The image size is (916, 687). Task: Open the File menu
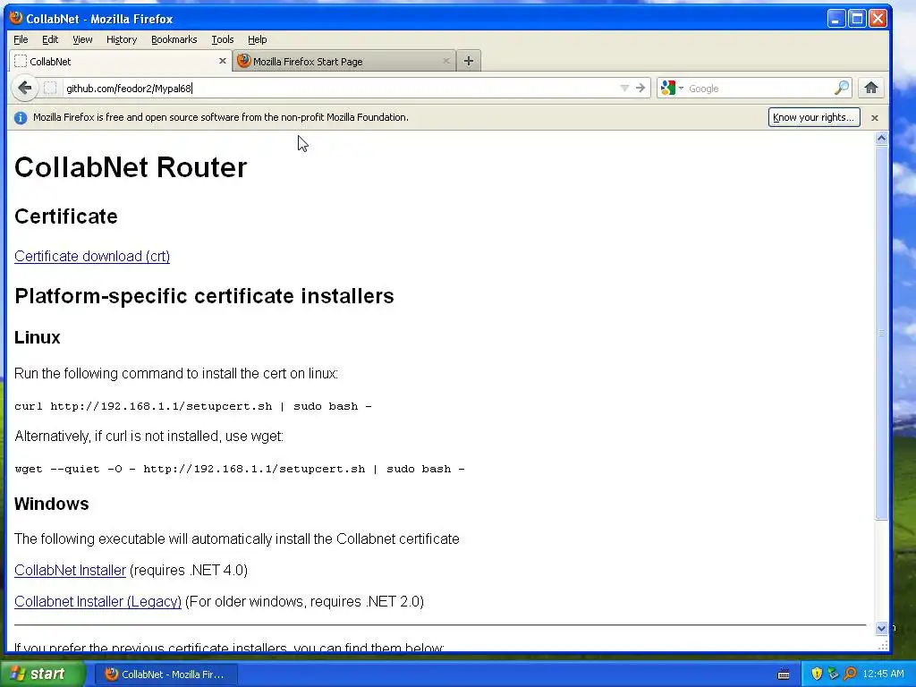(21, 39)
